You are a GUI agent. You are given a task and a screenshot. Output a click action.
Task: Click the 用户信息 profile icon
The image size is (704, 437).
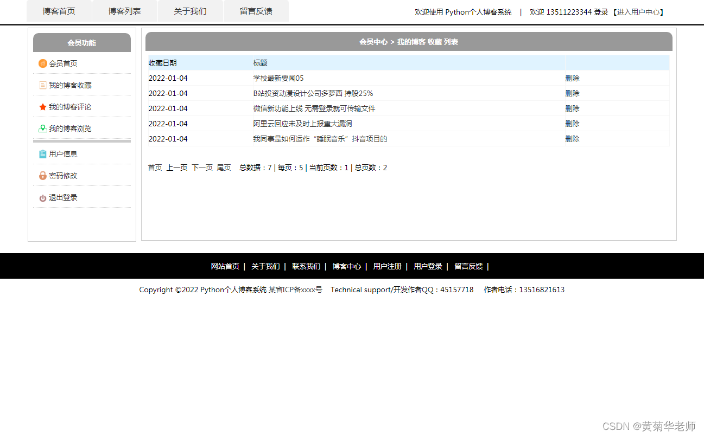click(x=42, y=154)
